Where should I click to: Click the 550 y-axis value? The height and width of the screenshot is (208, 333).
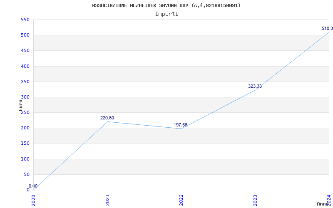pyautogui.click(x=25, y=20)
